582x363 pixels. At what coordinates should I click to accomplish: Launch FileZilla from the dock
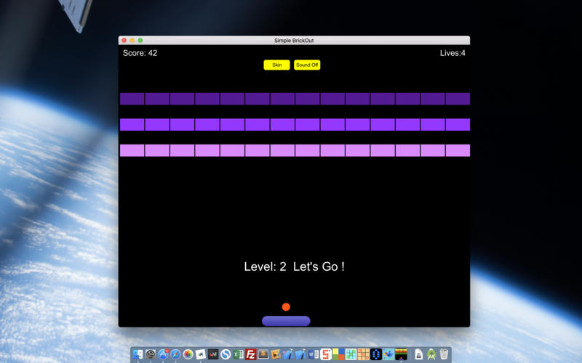[250, 354]
